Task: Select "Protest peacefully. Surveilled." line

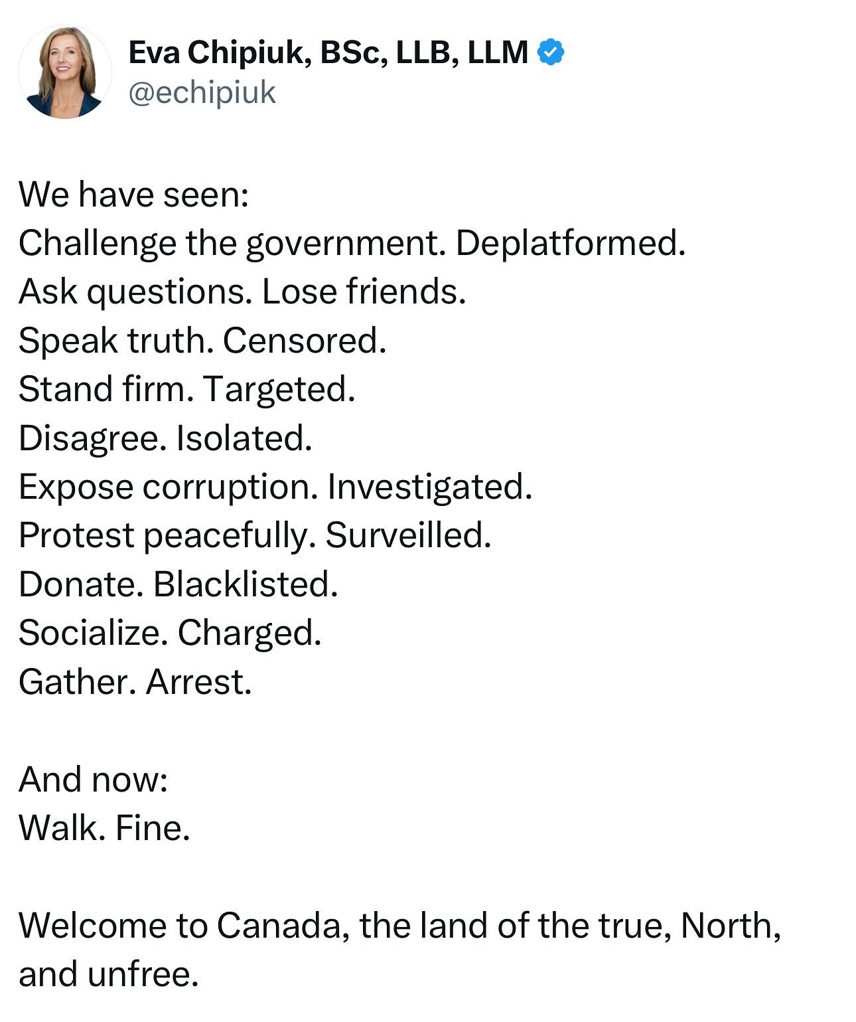Action: coord(255,535)
